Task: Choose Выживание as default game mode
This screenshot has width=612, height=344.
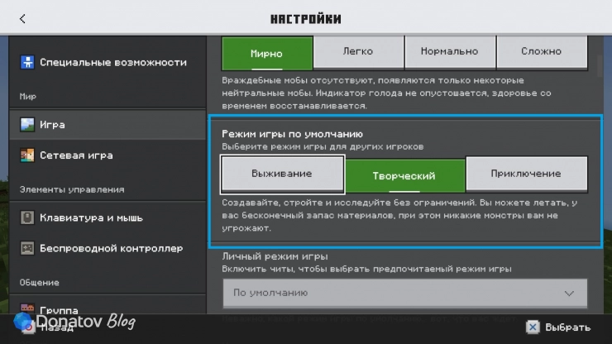Action: click(282, 174)
